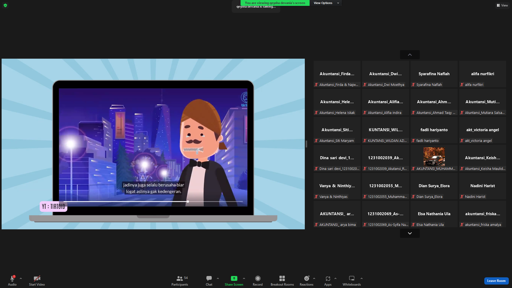
Task: Click the car profile photo of AKUNTANSI_MUHAMM...
Action: [x=434, y=157]
